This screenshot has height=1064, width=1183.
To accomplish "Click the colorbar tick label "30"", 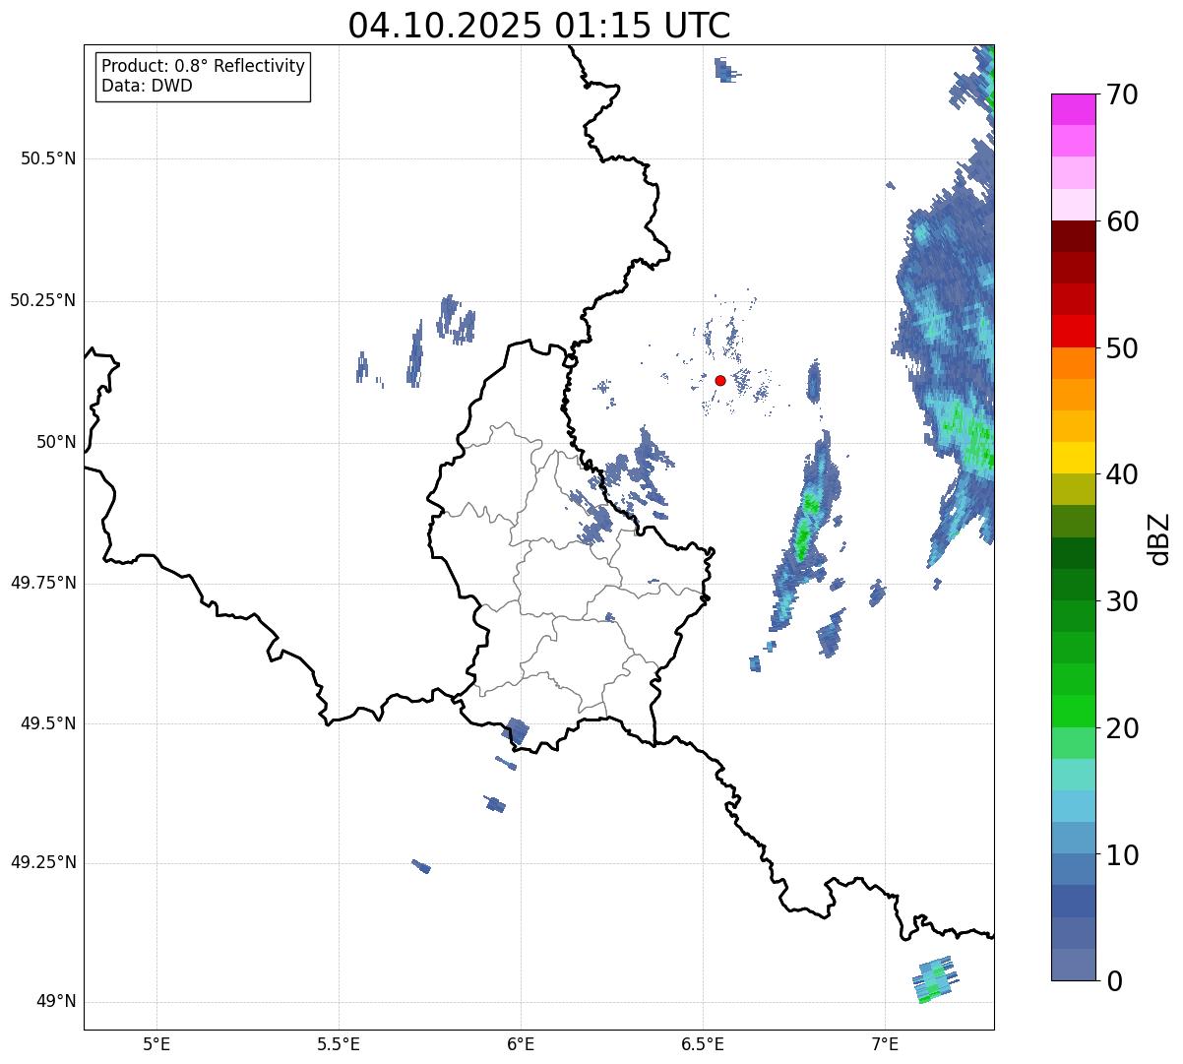I will click(x=1122, y=601).
